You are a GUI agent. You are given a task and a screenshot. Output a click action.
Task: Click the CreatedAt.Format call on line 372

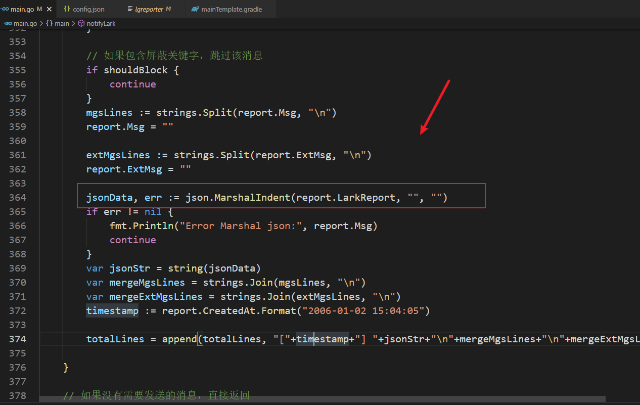[x=248, y=310]
